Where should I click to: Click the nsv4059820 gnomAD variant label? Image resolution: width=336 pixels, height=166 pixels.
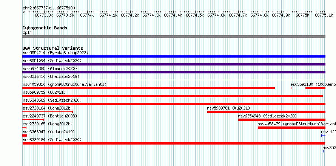click(x=65, y=84)
